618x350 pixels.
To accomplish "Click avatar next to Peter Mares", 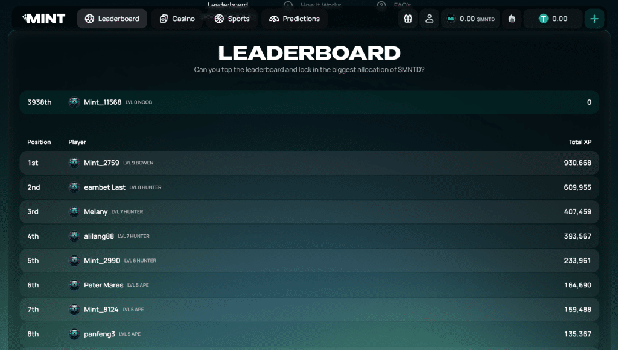I will click(74, 285).
